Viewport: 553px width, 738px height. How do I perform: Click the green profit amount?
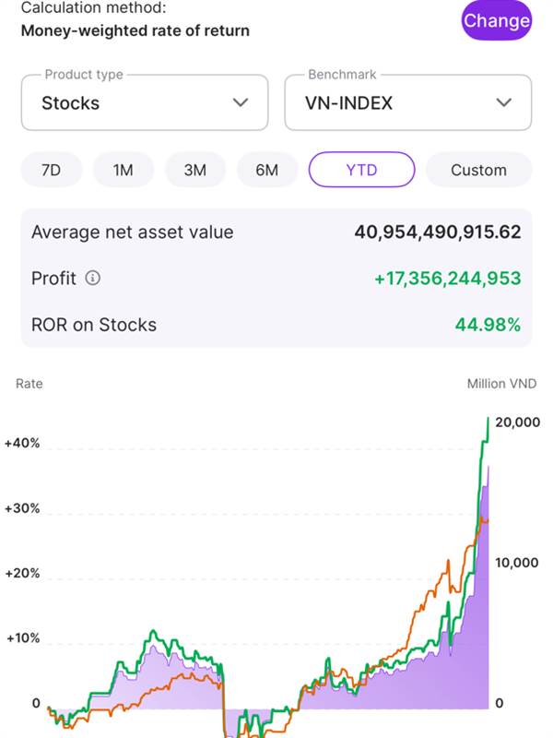[448, 279]
